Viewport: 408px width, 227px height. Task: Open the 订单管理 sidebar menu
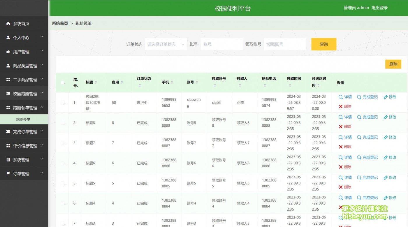tap(24, 174)
